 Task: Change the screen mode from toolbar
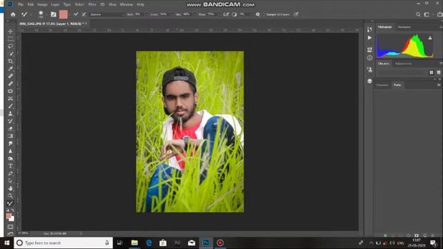point(10,234)
